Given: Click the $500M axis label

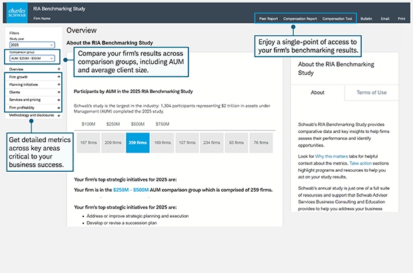Looking at the screenshot, I should 138,124.
